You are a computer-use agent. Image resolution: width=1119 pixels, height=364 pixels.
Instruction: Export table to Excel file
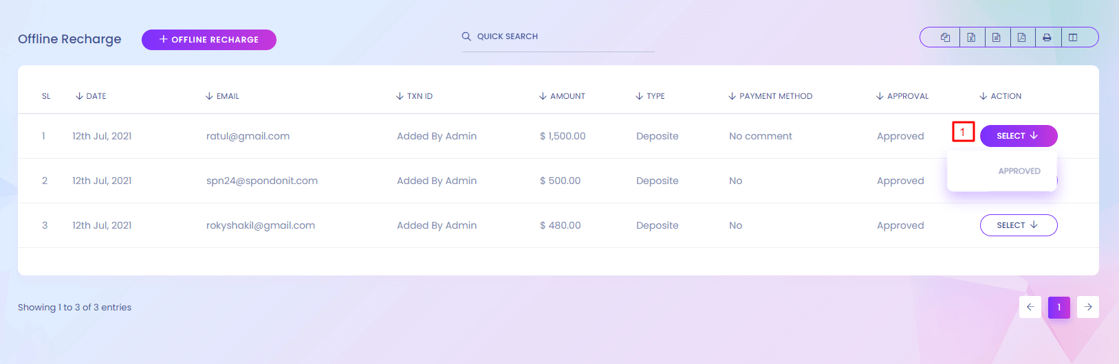tap(971, 38)
